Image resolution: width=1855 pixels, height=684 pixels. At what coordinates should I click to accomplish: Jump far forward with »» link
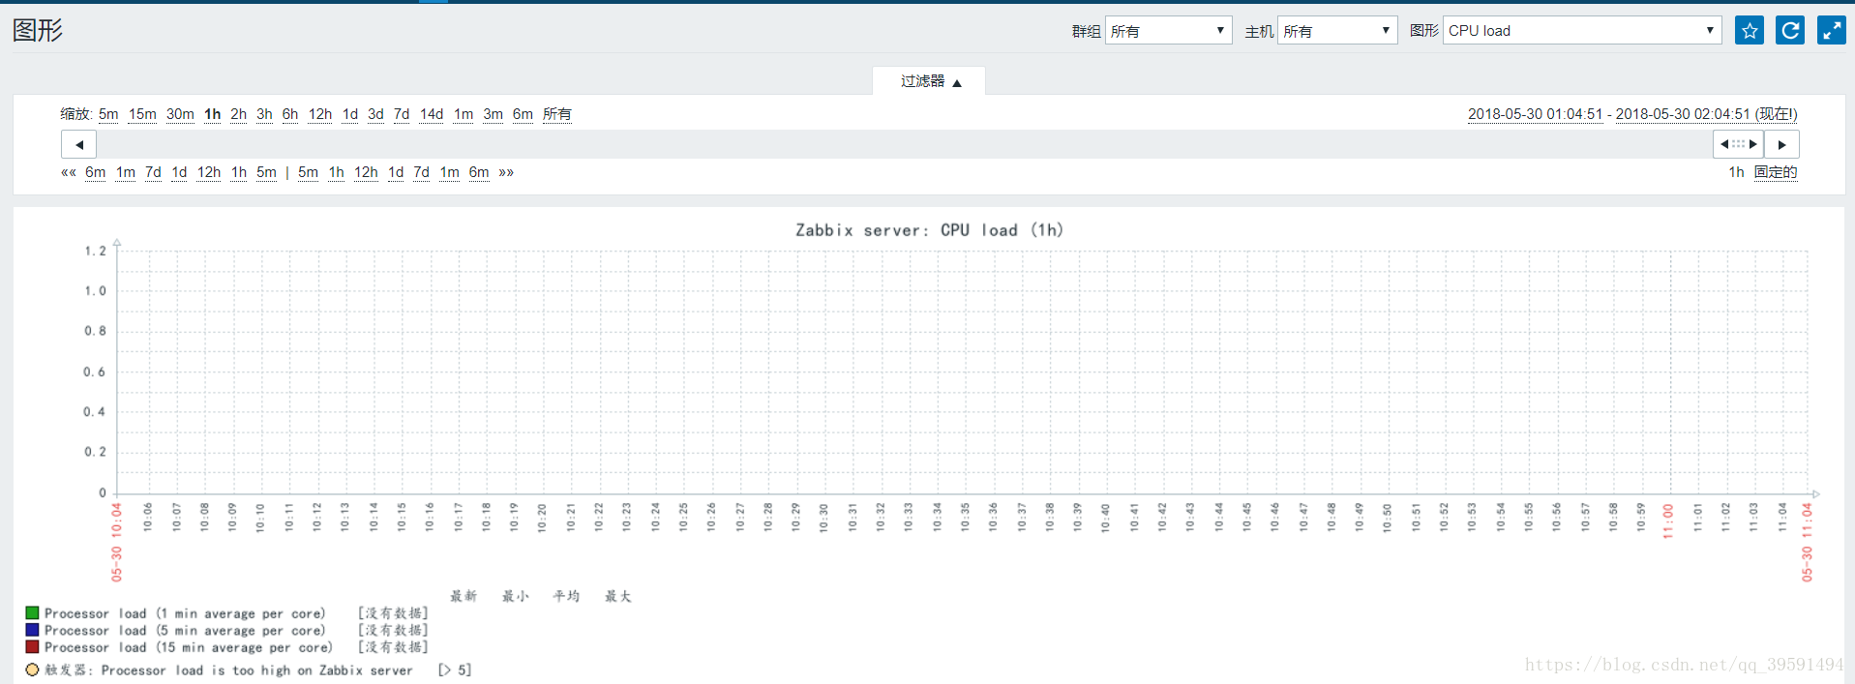(506, 172)
